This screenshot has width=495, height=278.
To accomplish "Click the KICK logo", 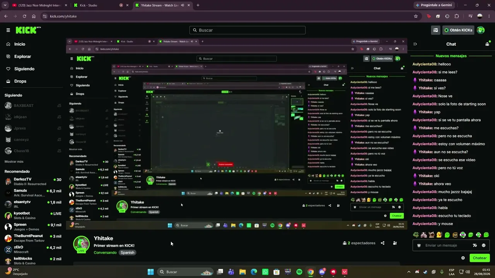I will (28, 30).
